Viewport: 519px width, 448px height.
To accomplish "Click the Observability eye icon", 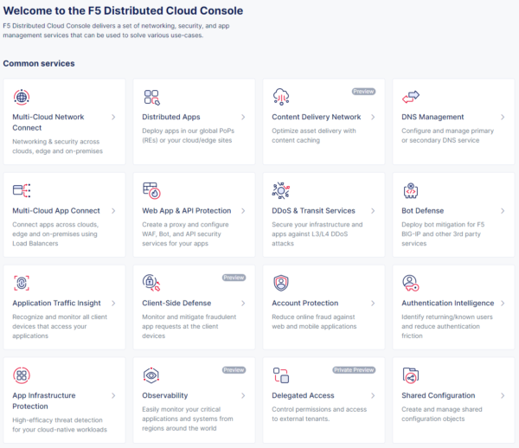I will [x=151, y=375].
